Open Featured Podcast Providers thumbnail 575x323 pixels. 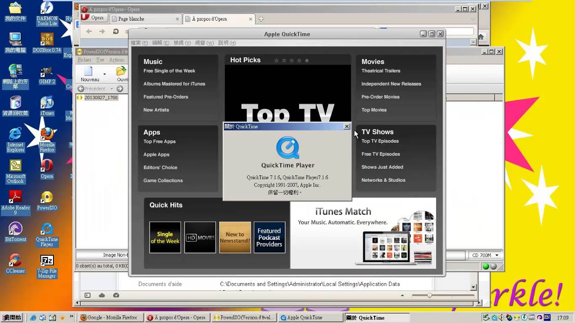270,237
